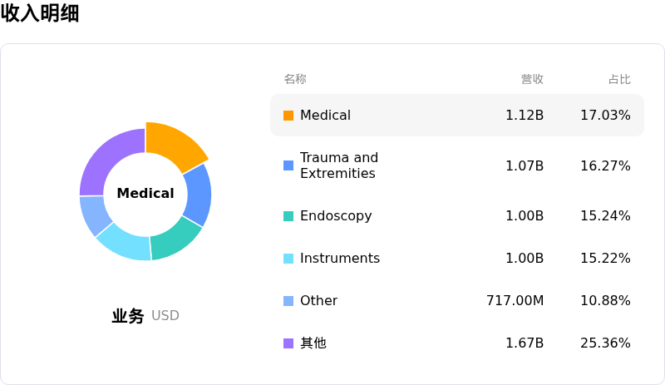Viewport: 665px width, 385px height.
Task: Click the cyan Instruments donut segment
Action: [x=126, y=244]
